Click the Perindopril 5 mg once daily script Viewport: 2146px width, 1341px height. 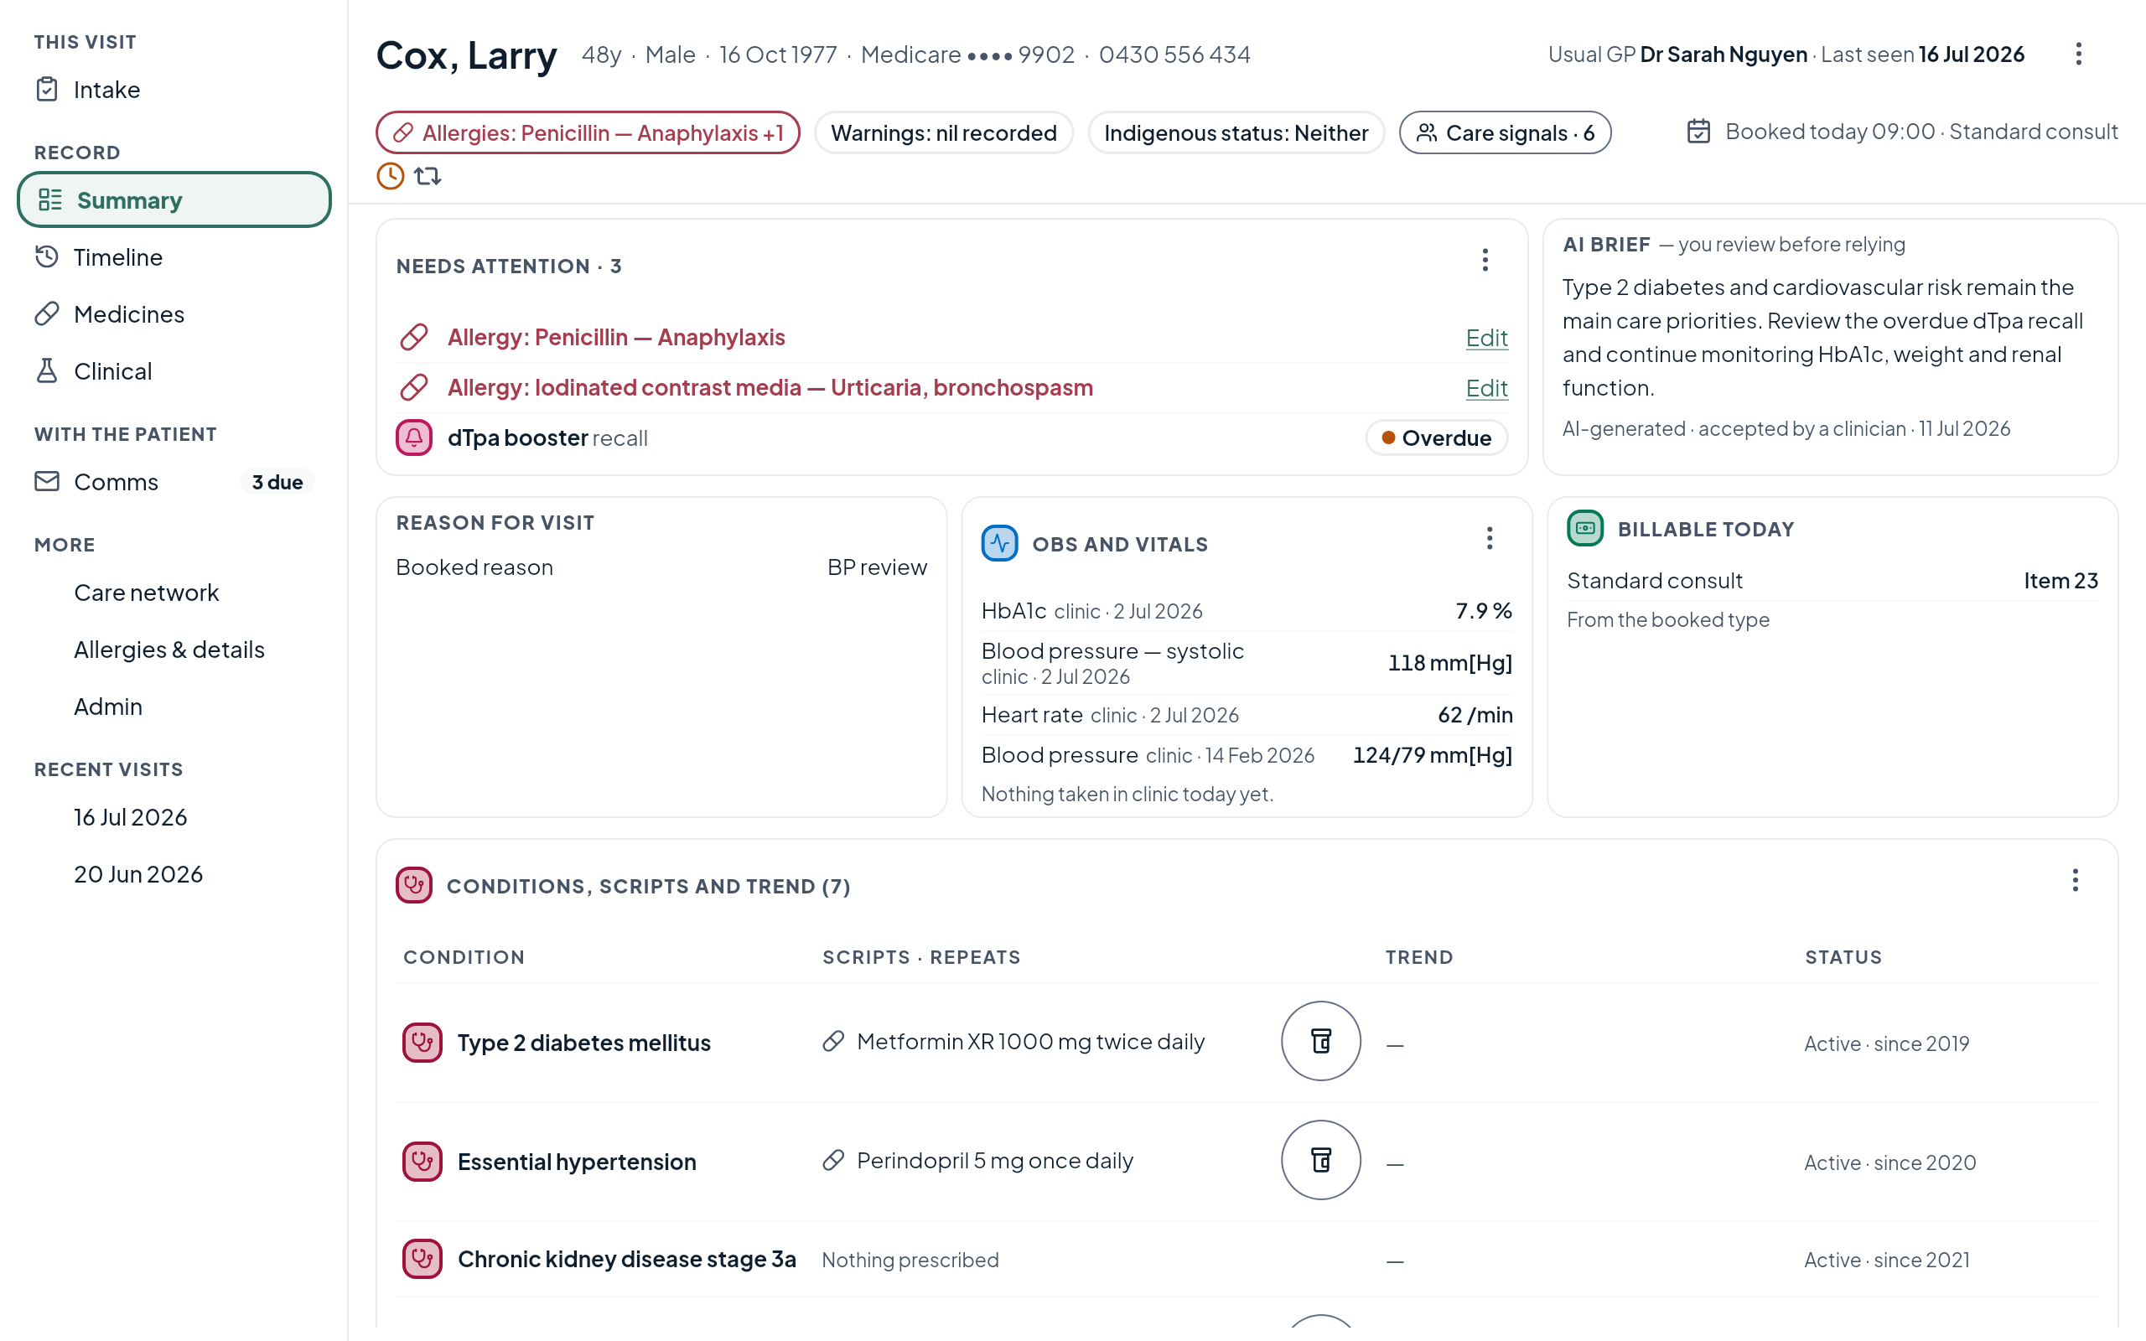click(x=995, y=1160)
